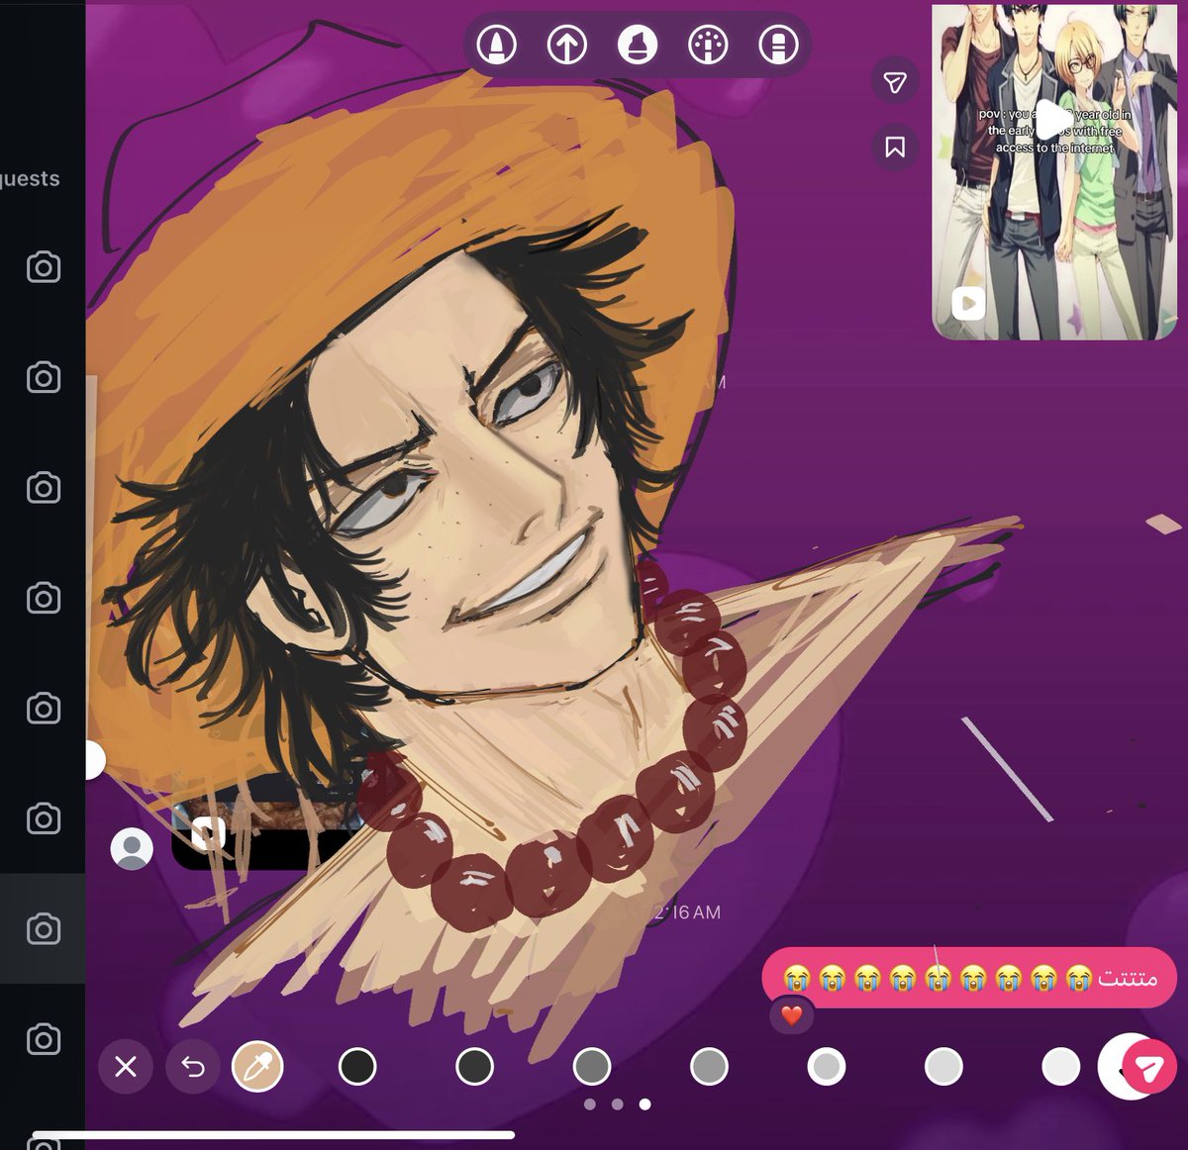
Task: Tap the topmost camera icon in sidebar
Action: click(43, 267)
